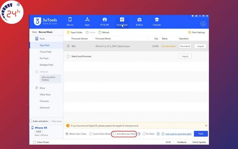Click the shirt-shaped skin icon in title bar
The width and height of the screenshot is (238, 149).
coord(192,16)
